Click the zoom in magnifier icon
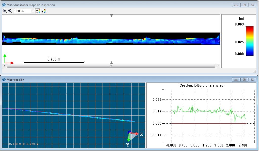This screenshot has width=259, height=151. point(5,11)
